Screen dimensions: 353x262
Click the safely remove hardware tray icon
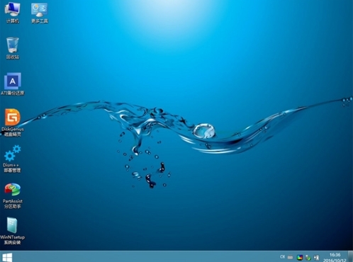[308, 257]
